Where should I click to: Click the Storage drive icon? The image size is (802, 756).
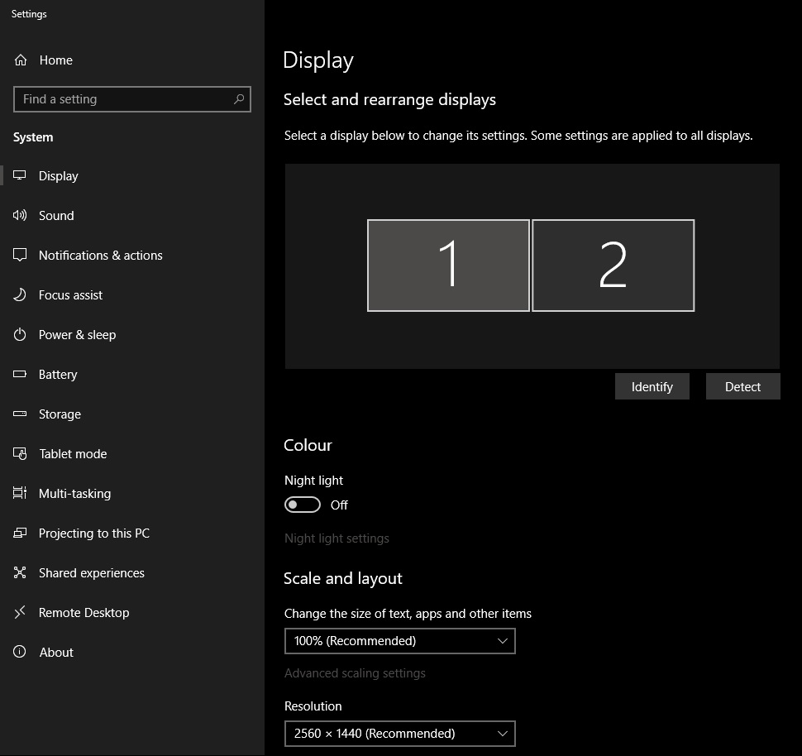tap(21, 414)
